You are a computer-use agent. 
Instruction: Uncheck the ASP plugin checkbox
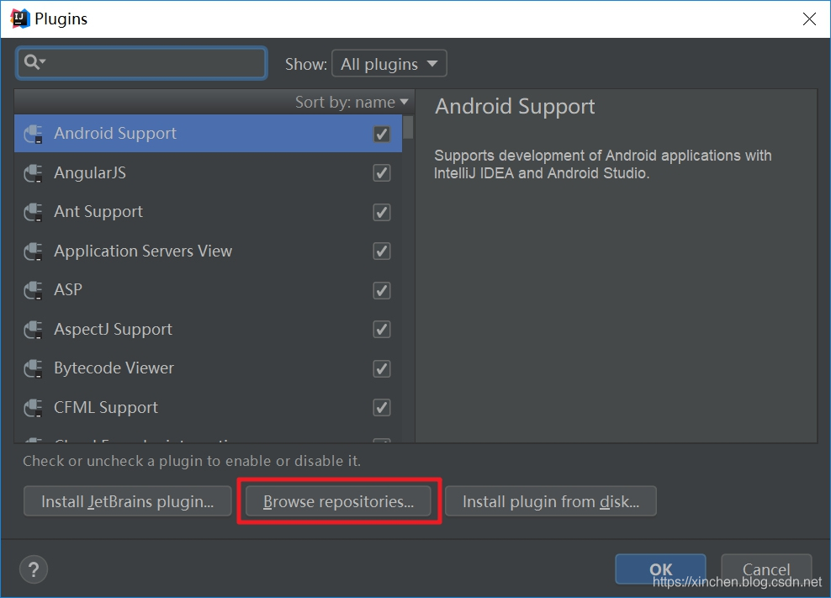click(x=382, y=290)
